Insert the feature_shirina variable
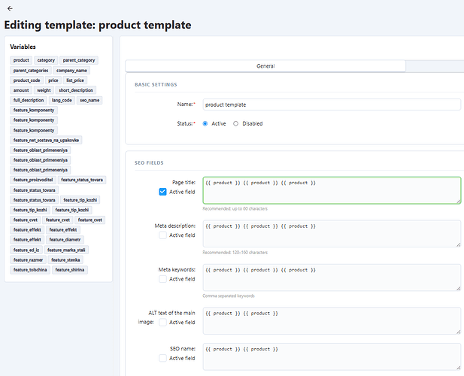This screenshot has height=376, width=464. (x=69, y=270)
